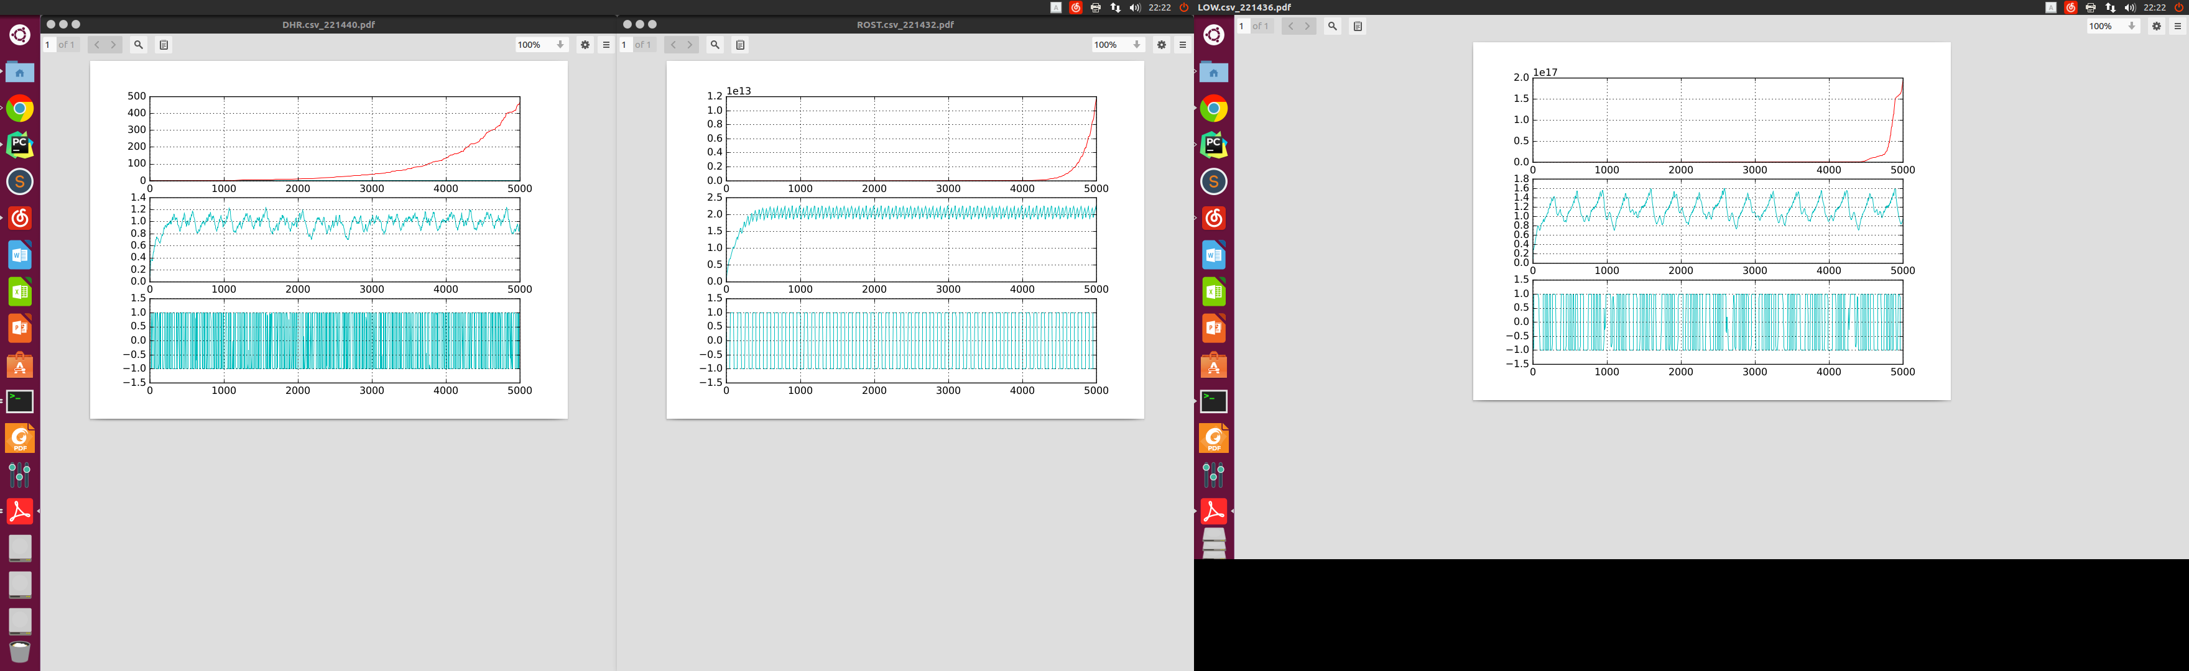Open search icon in LOW.csv PDF window
Viewport: 2189px width, 671px height.
pos(1333,26)
